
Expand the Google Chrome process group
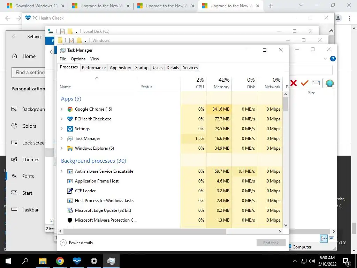tap(61, 109)
